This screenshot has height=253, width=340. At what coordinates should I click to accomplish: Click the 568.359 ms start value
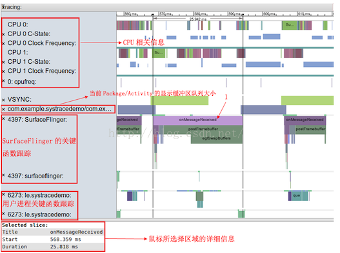tap(66, 239)
